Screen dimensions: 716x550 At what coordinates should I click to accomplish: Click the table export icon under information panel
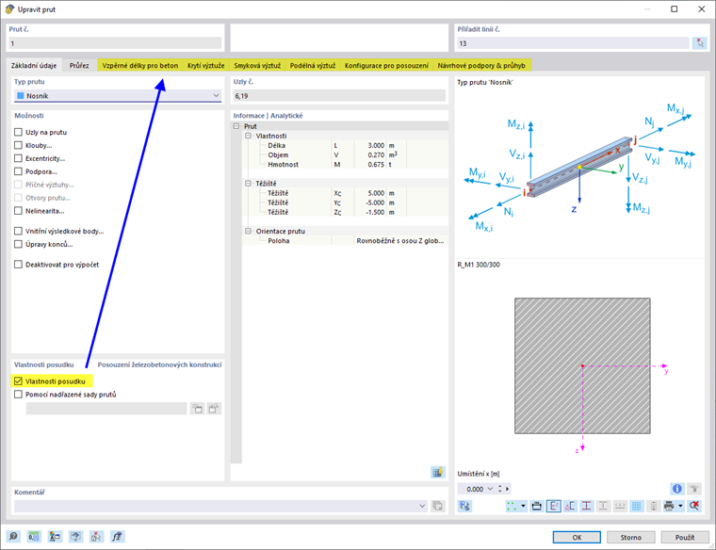[437, 472]
